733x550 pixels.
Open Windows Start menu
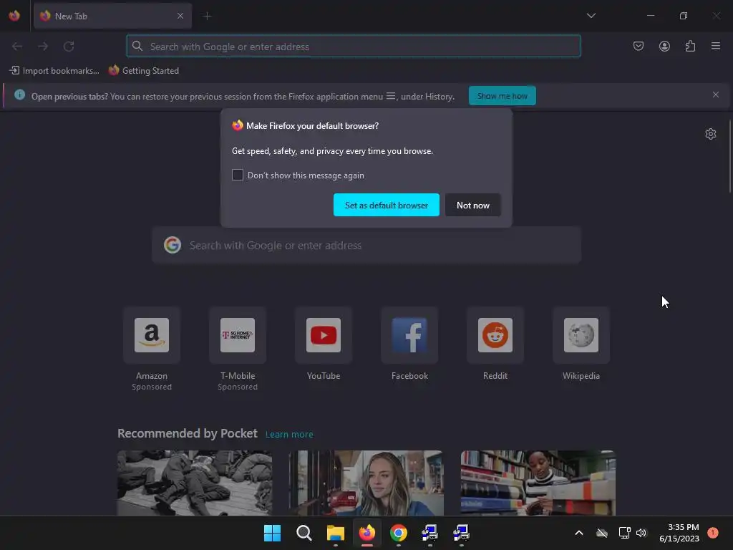coord(272,533)
